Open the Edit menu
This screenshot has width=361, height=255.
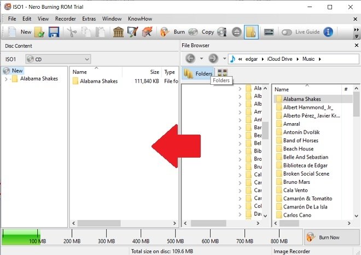(x=27, y=19)
